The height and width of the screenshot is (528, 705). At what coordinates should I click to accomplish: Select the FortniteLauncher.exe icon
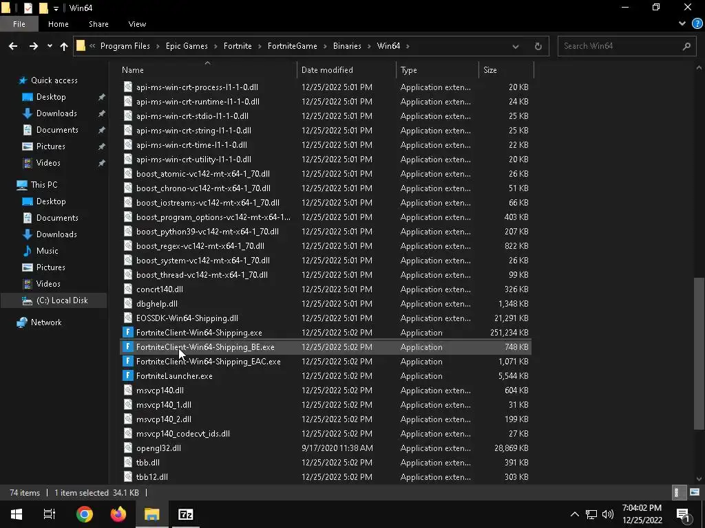point(128,376)
